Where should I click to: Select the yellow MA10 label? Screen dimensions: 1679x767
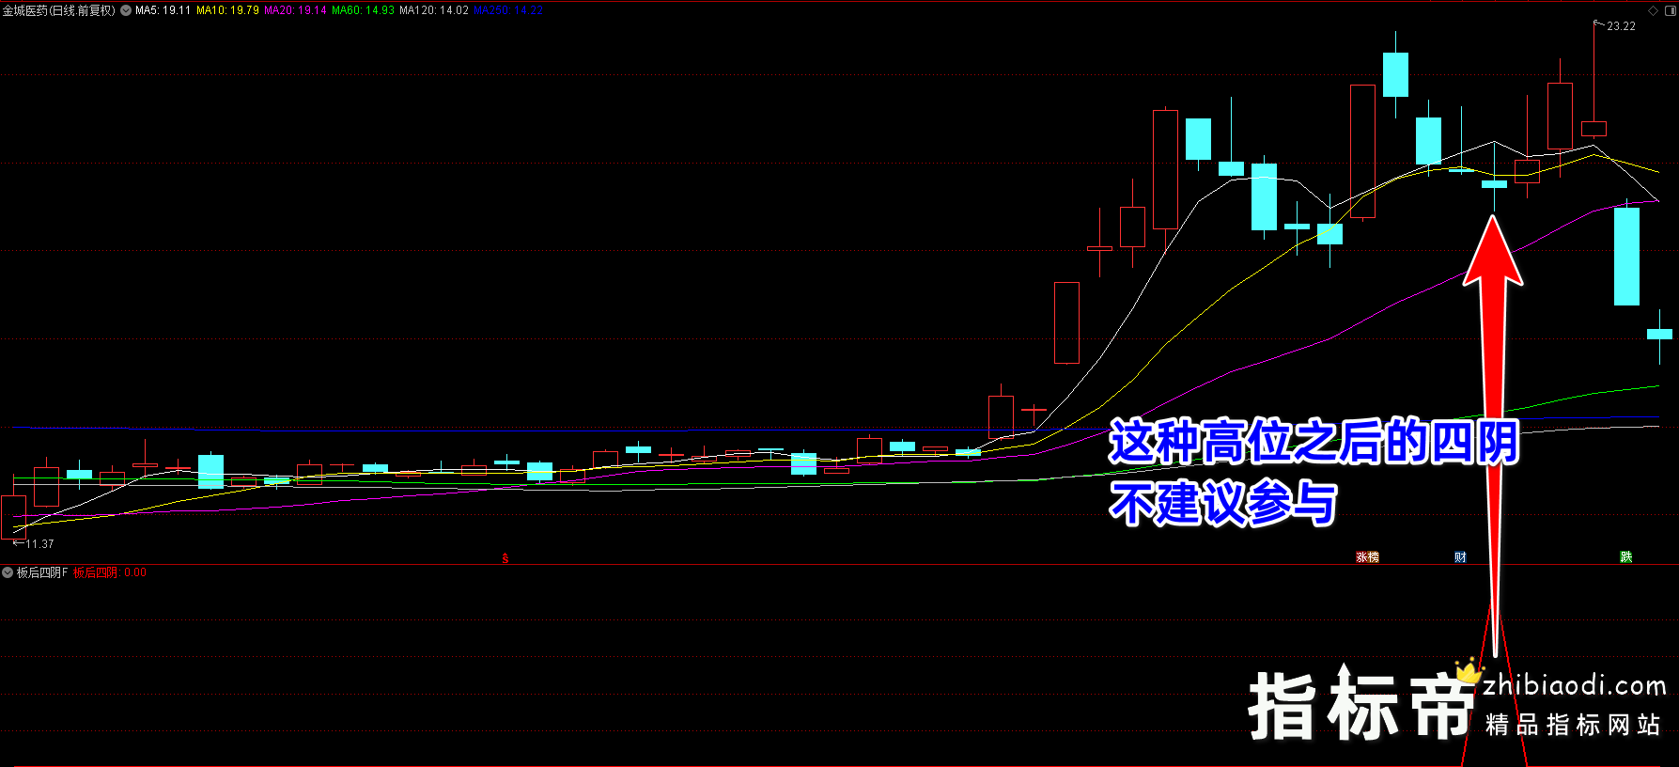pos(227,10)
